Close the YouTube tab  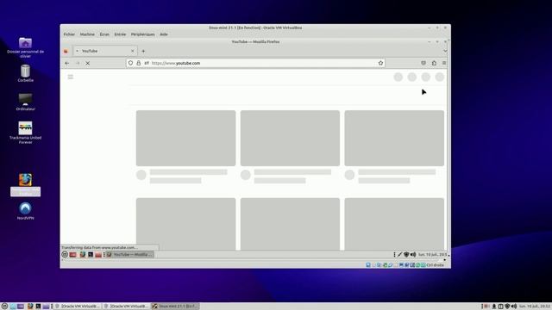(x=132, y=51)
